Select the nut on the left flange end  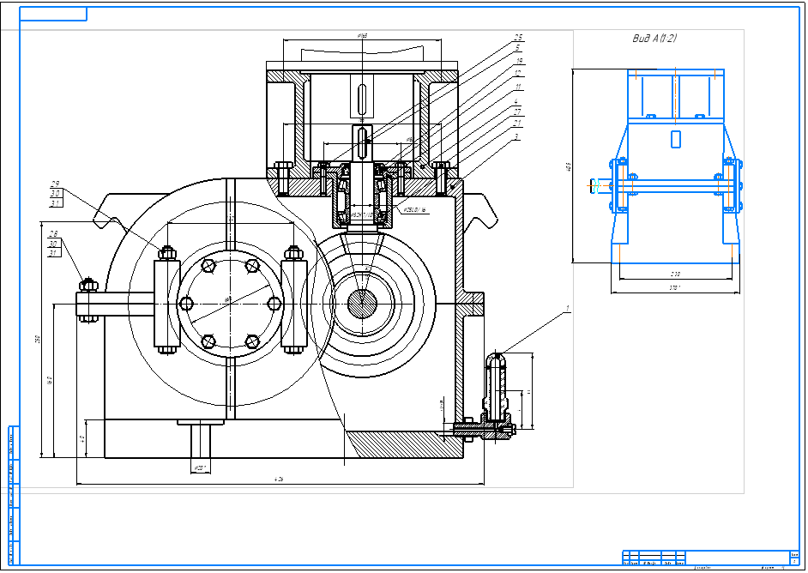[88, 285]
